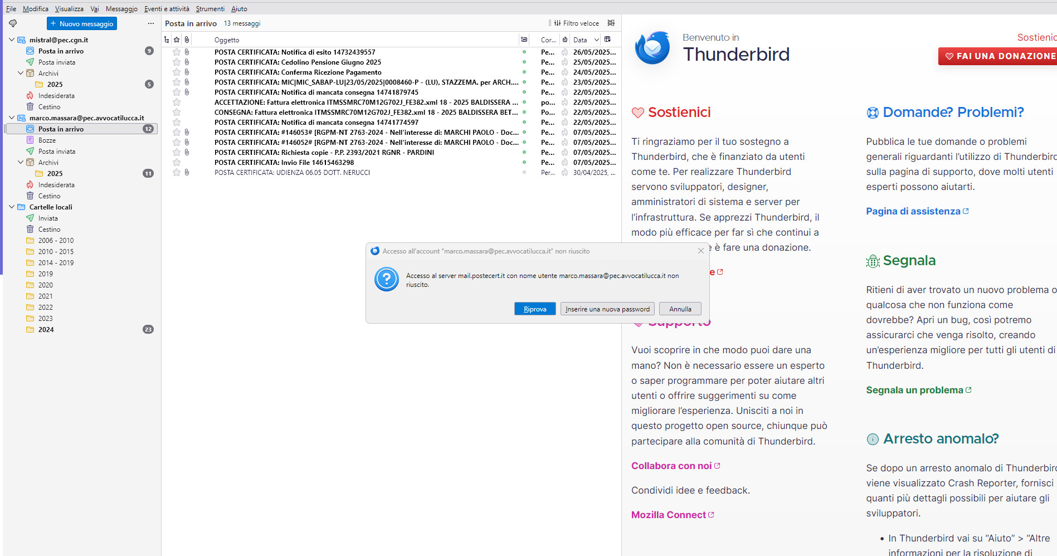This screenshot has height=556, width=1057.
Task: Click the get messages cloud icon
Action: [13, 23]
